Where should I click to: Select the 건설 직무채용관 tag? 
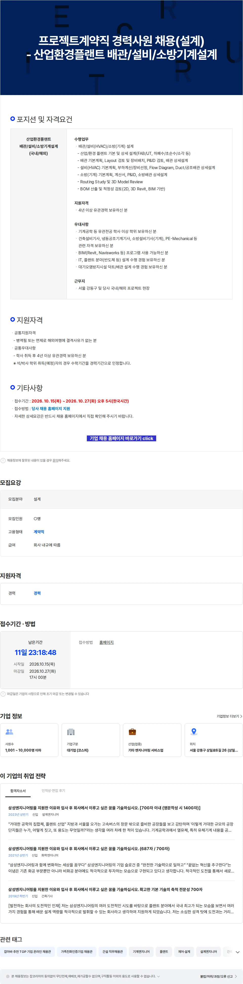(113, 952)
